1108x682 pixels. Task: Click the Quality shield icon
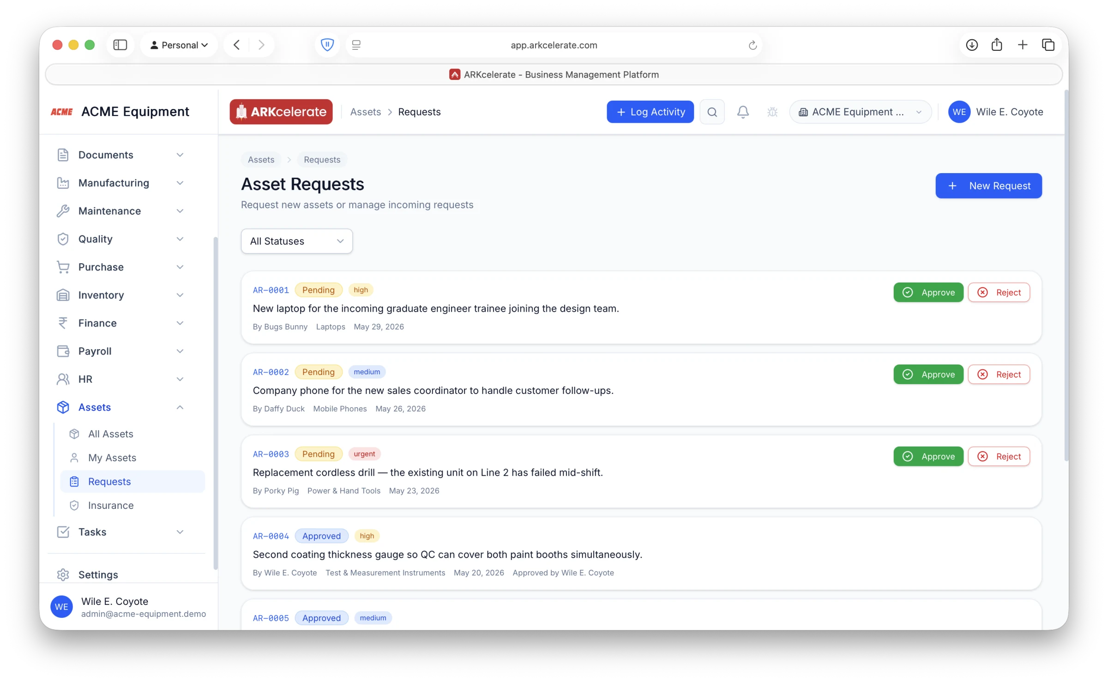coord(63,239)
